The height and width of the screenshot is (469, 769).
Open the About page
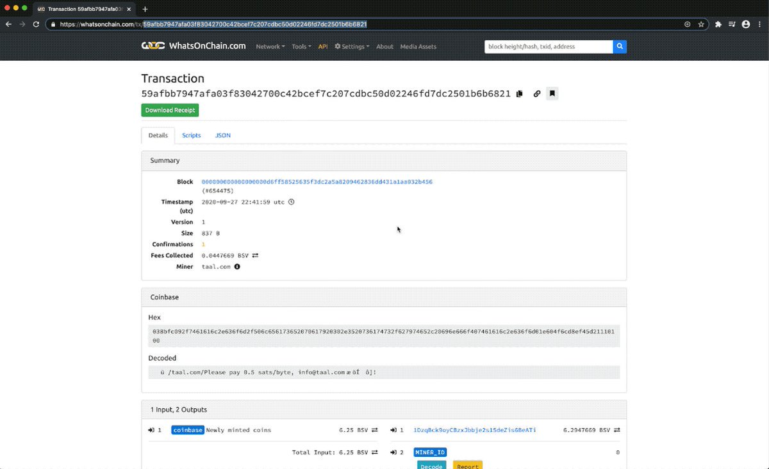[384, 47]
